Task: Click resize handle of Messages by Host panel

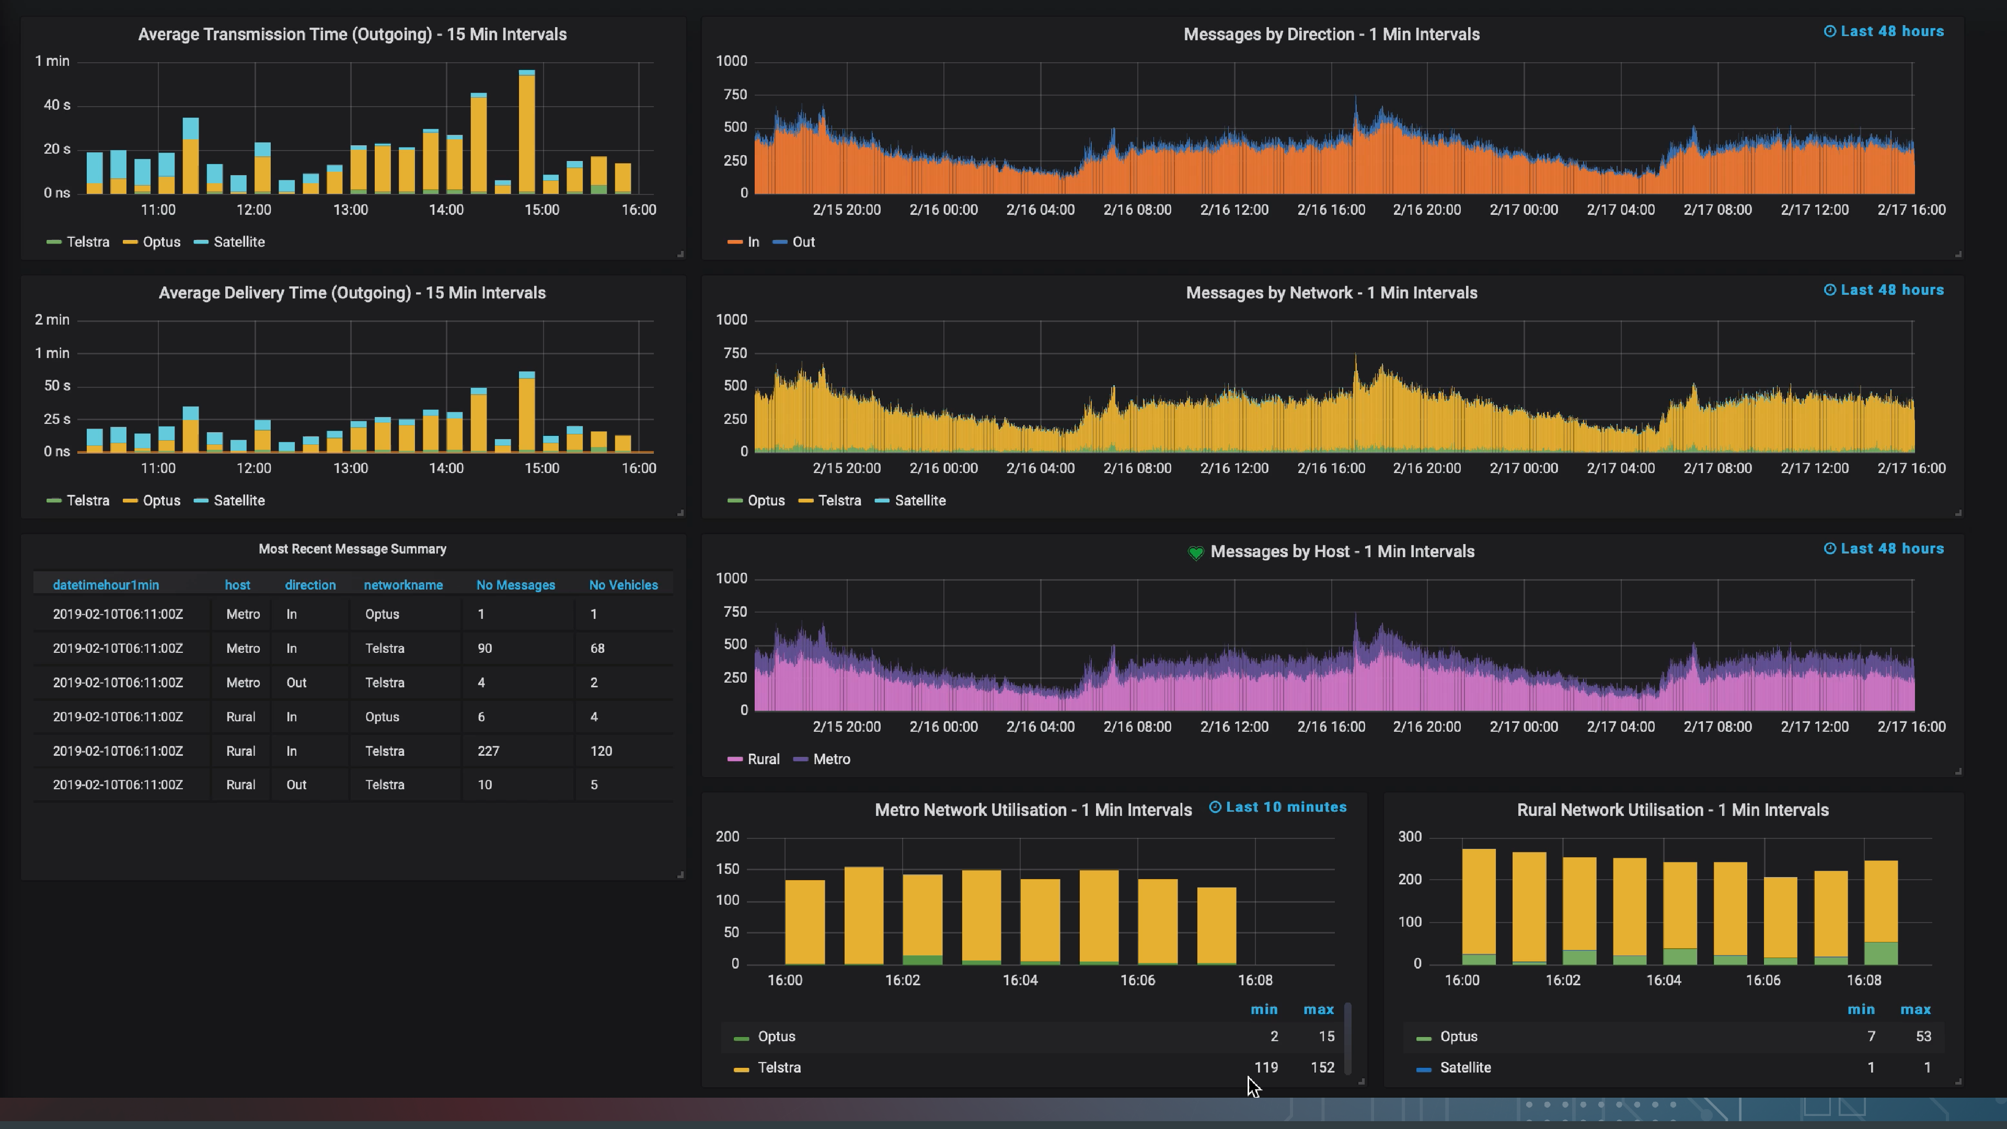Action: pyautogui.click(x=1958, y=771)
